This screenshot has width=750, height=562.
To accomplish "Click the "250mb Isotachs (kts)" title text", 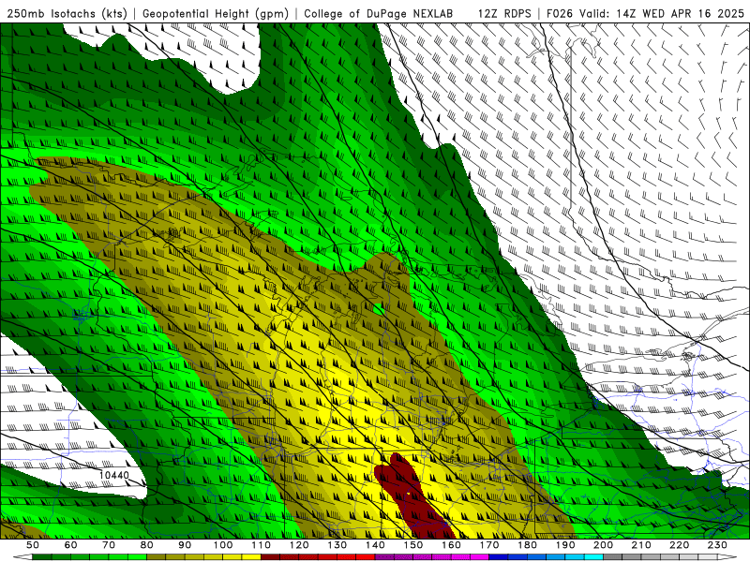I will click(67, 14).
